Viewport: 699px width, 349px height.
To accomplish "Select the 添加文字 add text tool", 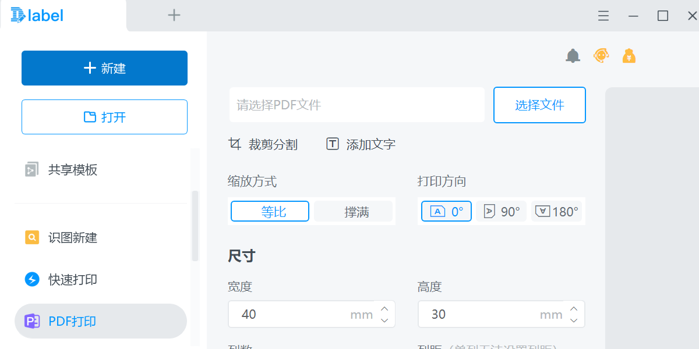I will click(360, 144).
